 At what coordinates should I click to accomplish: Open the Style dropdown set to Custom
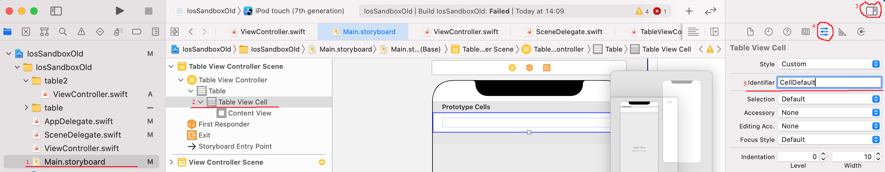[x=829, y=64]
